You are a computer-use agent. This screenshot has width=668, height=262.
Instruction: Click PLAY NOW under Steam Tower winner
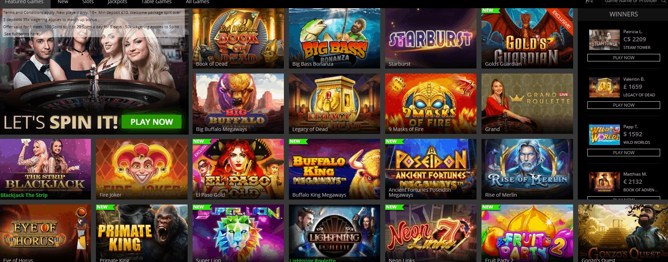click(623, 58)
